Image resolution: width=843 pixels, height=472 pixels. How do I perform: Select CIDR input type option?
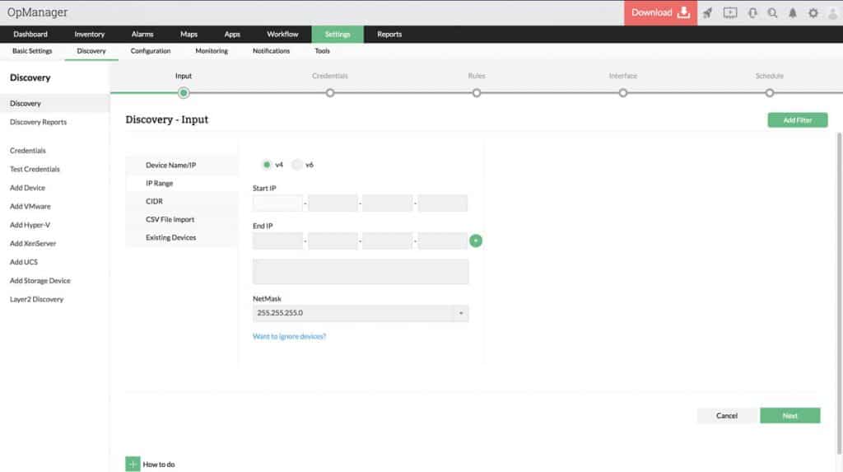[x=155, y=201]
